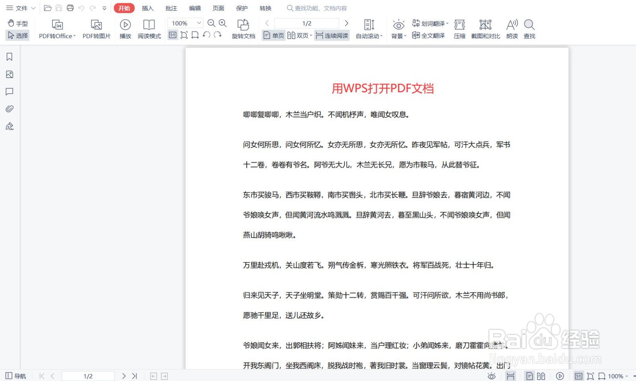Image resolution: width=636 pixels, height=381 pixels.
Task: Expand the PDF转Office dropdown arrow
Action: click(x=74, y=36)
